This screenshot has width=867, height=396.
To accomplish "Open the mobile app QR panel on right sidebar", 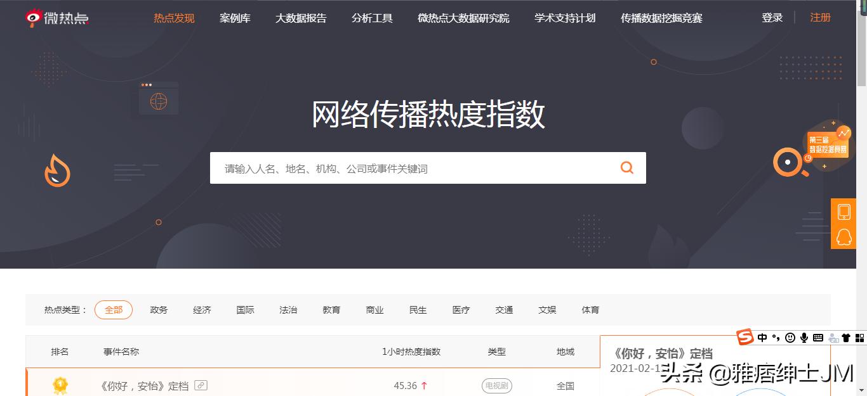I will [x=844, y=212].
